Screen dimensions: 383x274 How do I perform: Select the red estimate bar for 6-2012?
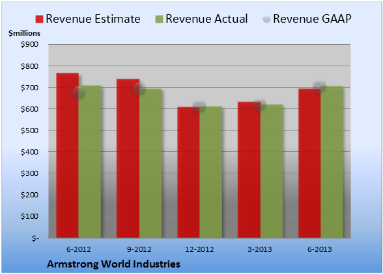click(68, 155)
